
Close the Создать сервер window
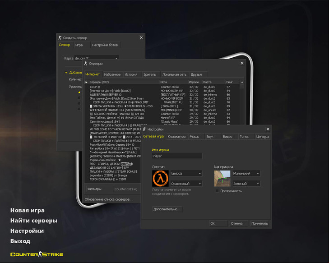141,37
